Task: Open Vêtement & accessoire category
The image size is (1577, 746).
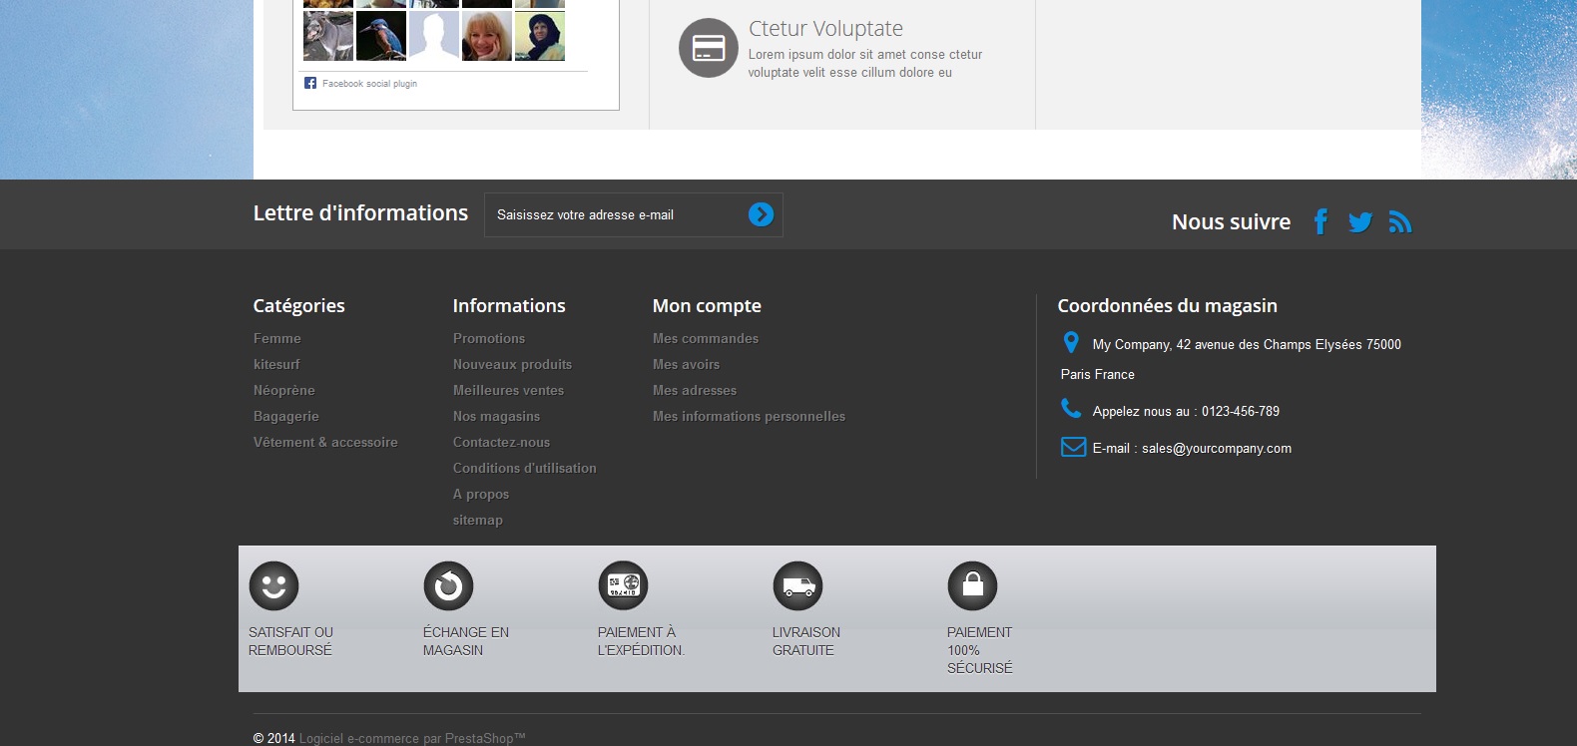Action: pyautogui.click(x=325, y=442)
